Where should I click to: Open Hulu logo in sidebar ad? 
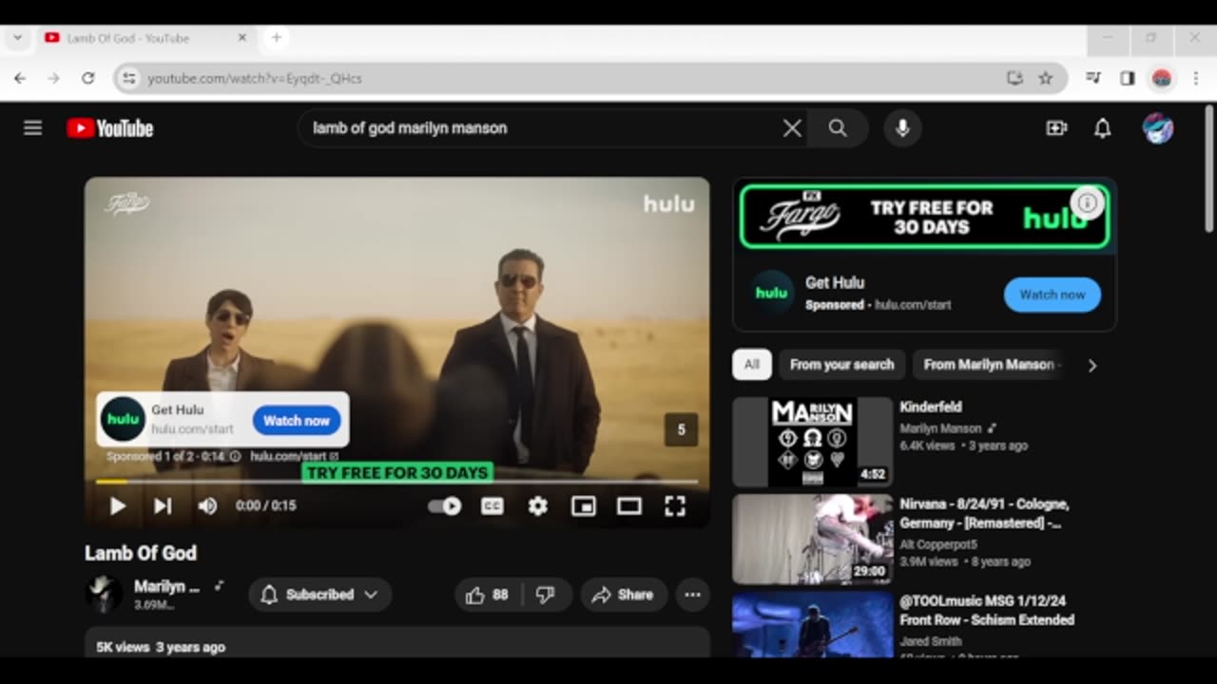pos(772,293)
